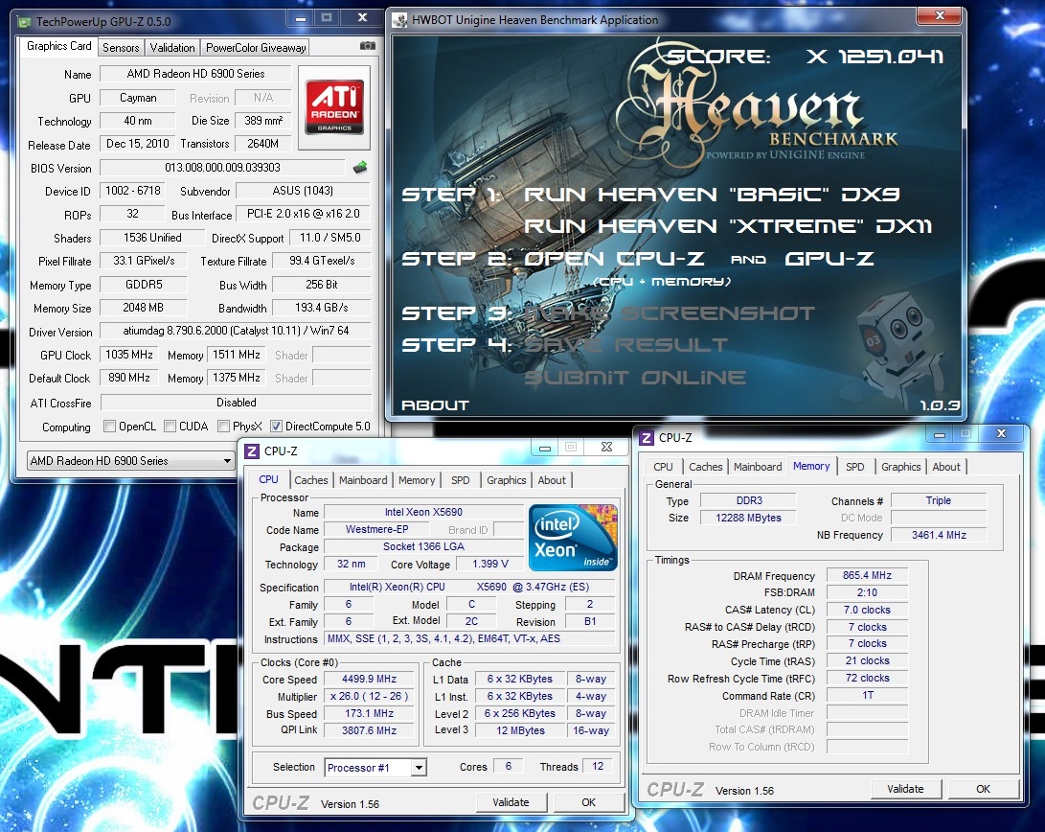Click the Memory Size 2048 MB field
This screenshot has width=1045, height=832.
point(144,308)
